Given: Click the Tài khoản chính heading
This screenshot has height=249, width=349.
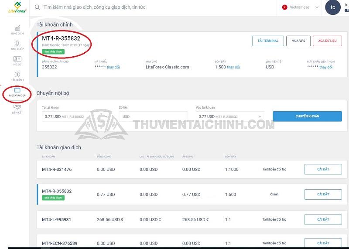Looking at the screenshot, I should (55, 24).
